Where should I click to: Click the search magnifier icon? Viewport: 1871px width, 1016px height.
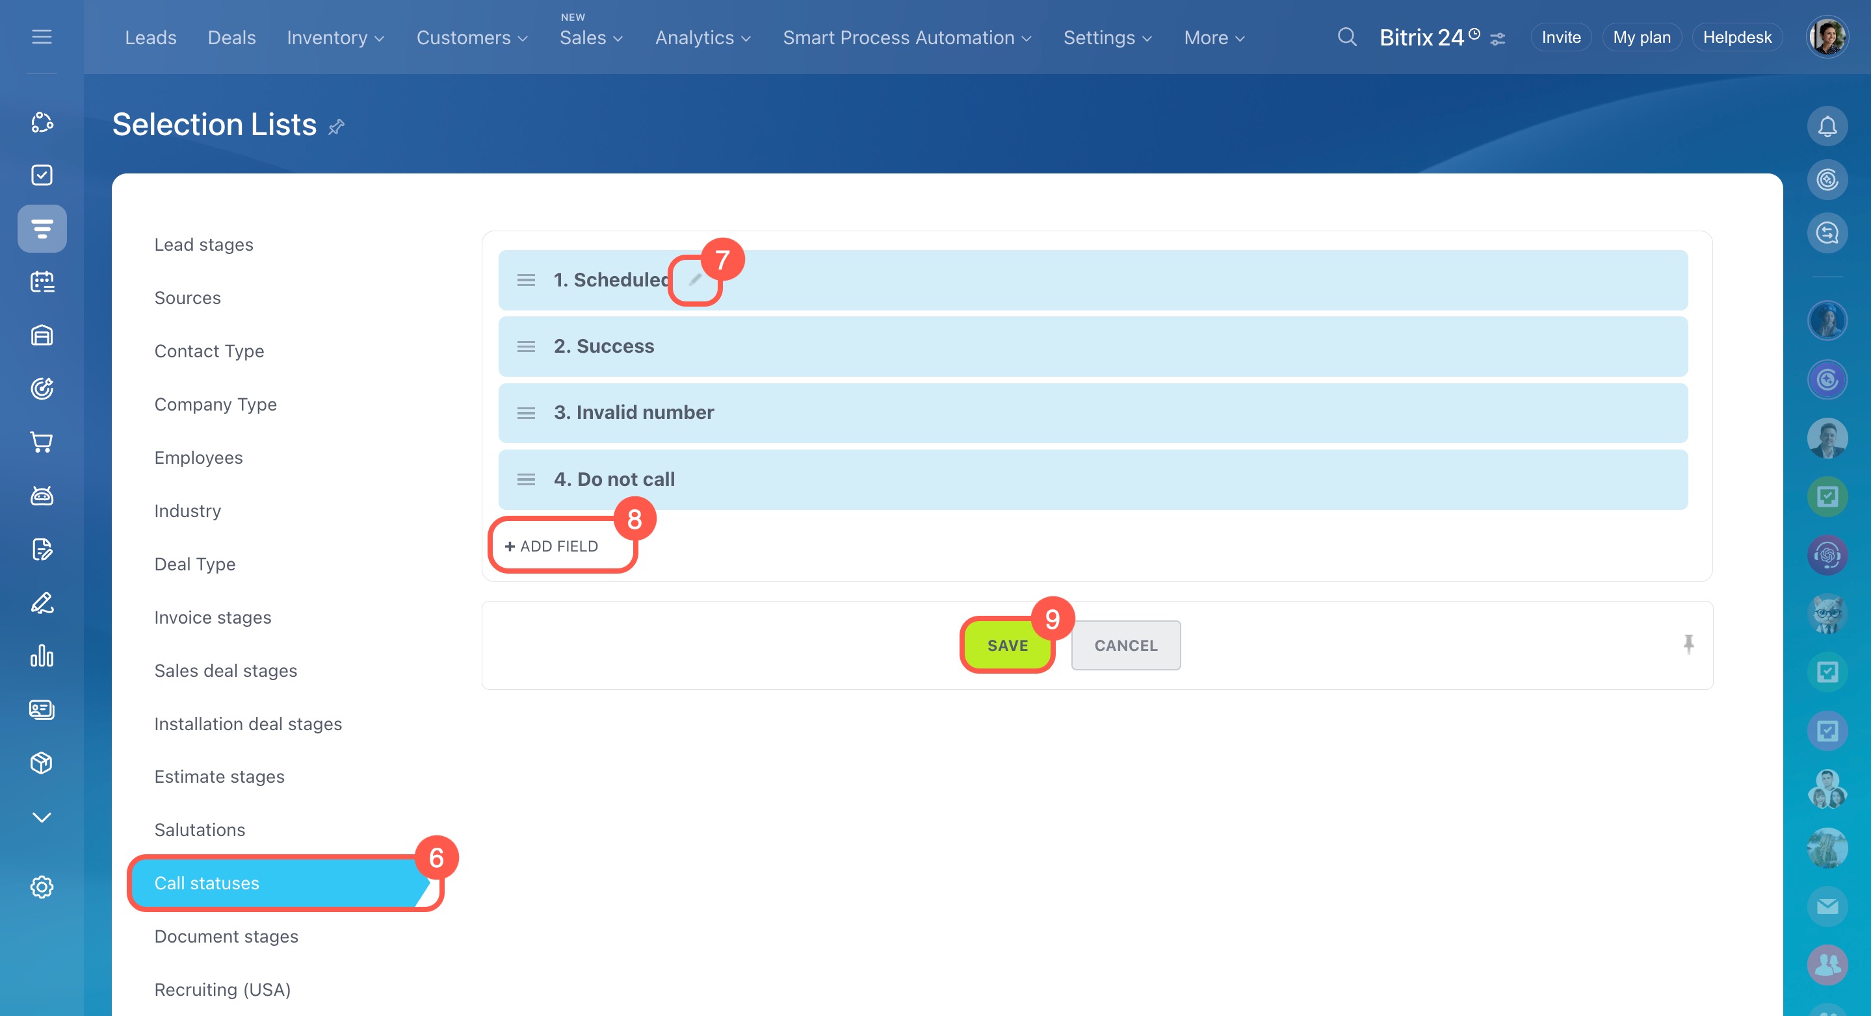[x=1346, y=37]
